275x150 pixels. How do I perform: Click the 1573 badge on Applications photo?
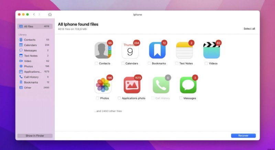(x=138, y=78)
